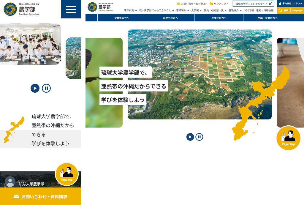Image resolution: width=304 pixels, height=205 pixels.
Task: Open 入試情報 menu item
Action: coord(249,10)
